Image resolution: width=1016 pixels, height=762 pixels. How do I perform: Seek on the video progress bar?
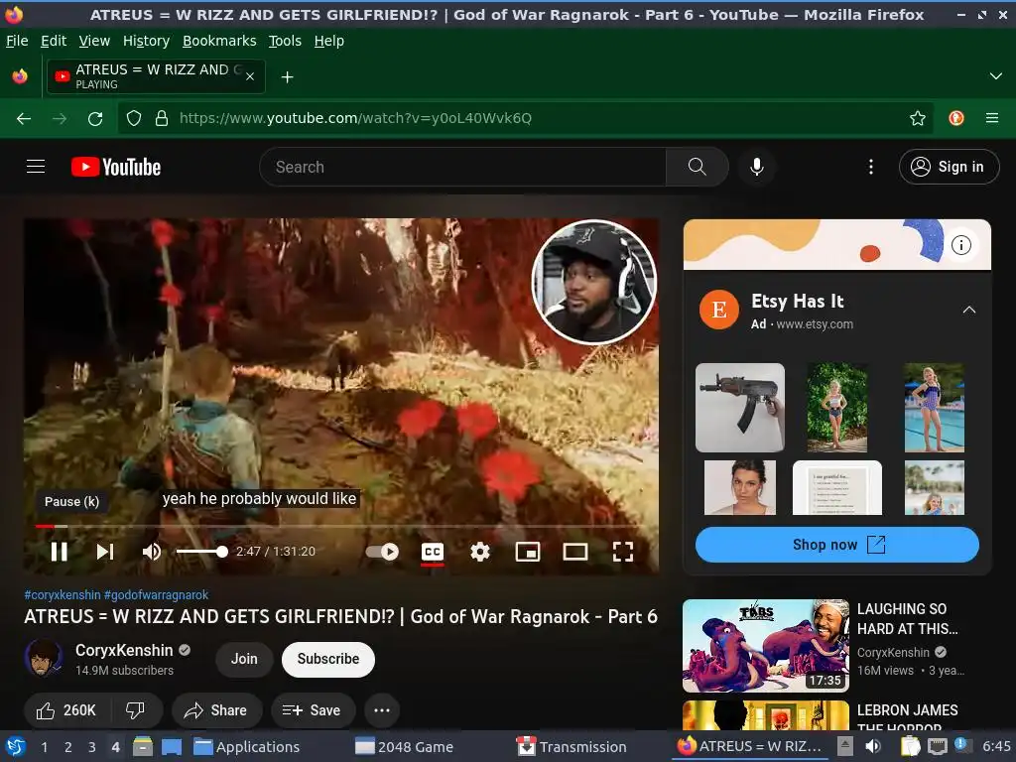click(341, 526)
